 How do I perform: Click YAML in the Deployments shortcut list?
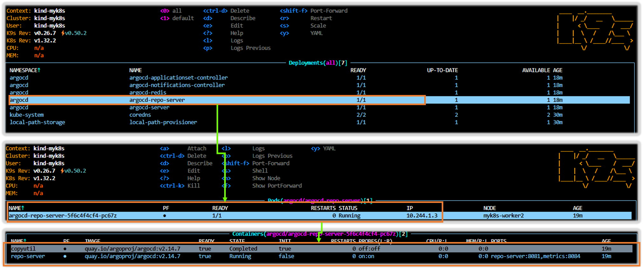click(x=316, y=33)
